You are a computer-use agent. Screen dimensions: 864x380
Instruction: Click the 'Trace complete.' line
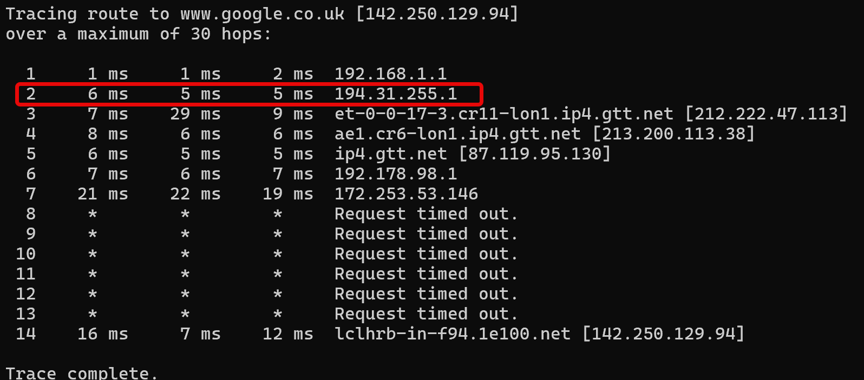(x=82, y=373)
